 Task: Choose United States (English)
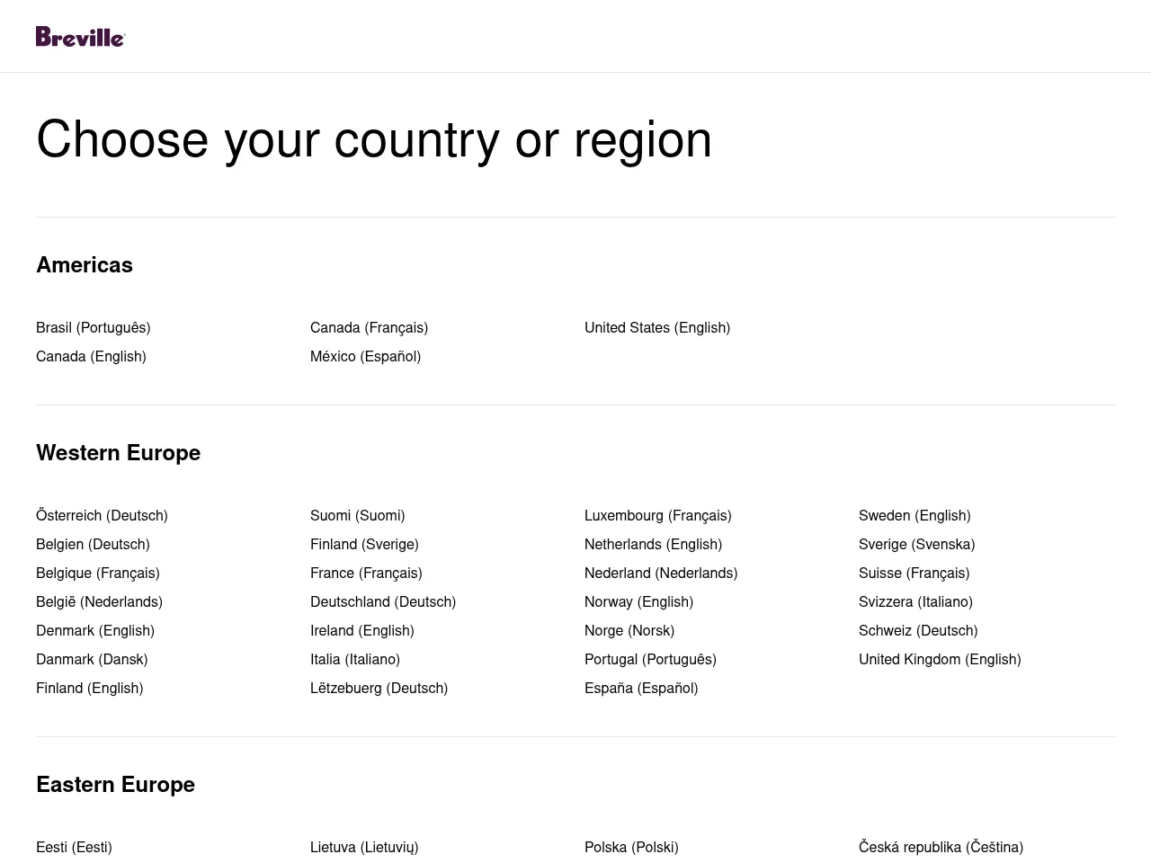(x=657, y=328)
